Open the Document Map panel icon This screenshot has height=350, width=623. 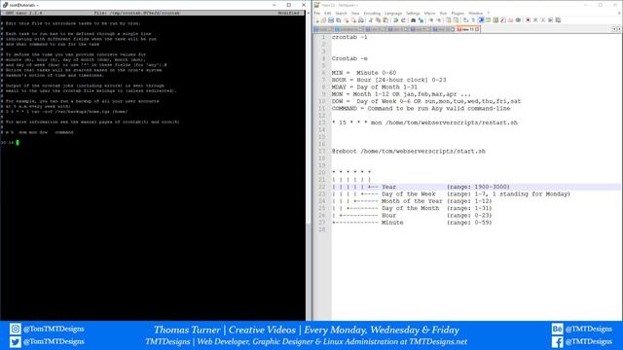[x=495, y=20]
